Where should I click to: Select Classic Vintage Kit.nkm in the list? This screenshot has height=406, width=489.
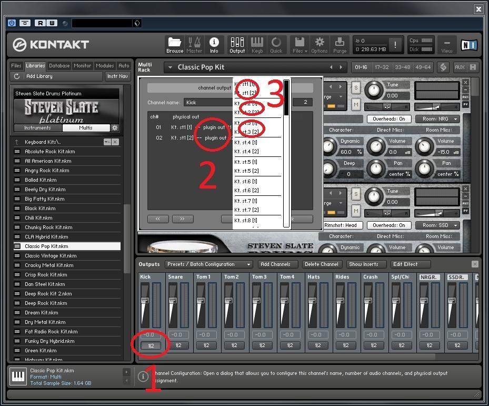click(67, 255)
